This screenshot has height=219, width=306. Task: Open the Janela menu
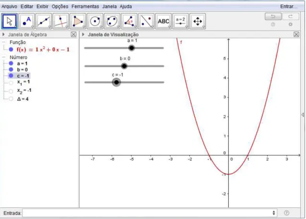[110, 6]
